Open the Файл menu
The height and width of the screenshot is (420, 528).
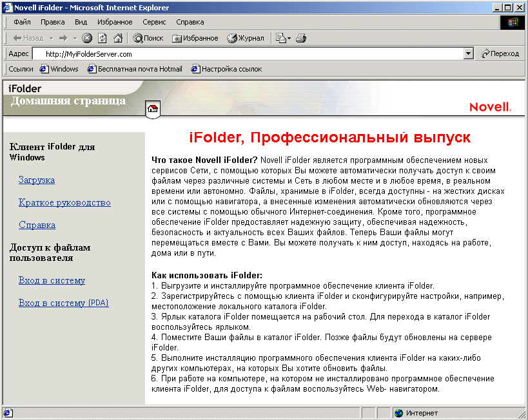pos(22,22)
